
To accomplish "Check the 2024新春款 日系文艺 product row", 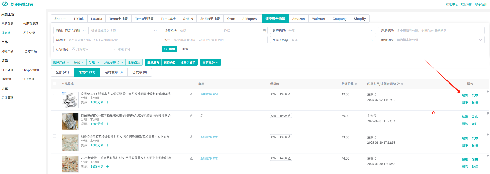I will click(x=55, y=157).
